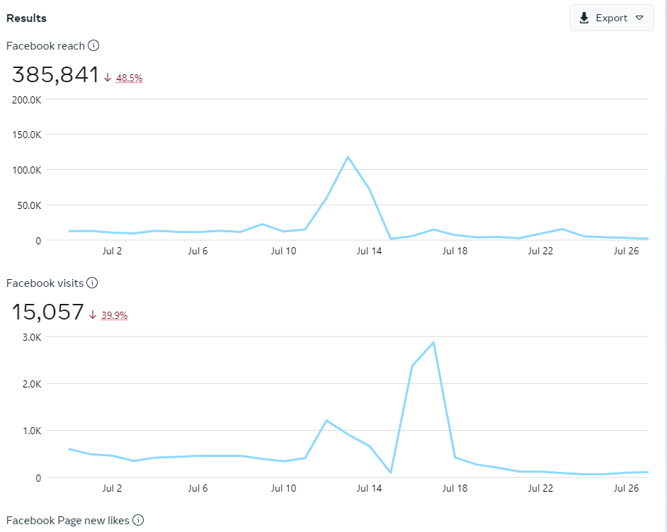Click the info icon beside Facebook reach
Image resolution: width=667 pixels, height=532 pixels.
click(x=93, y=46)
